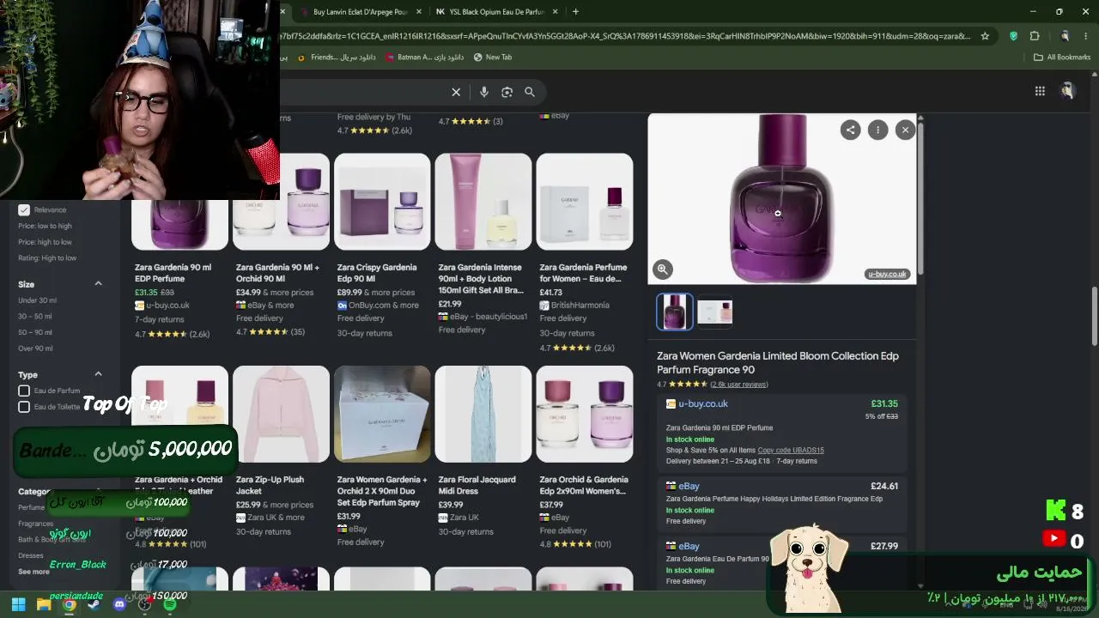Filter size Over 90 ml
Image resolution: width=1099 pixels, height=618 pixels.
[35, 348]
